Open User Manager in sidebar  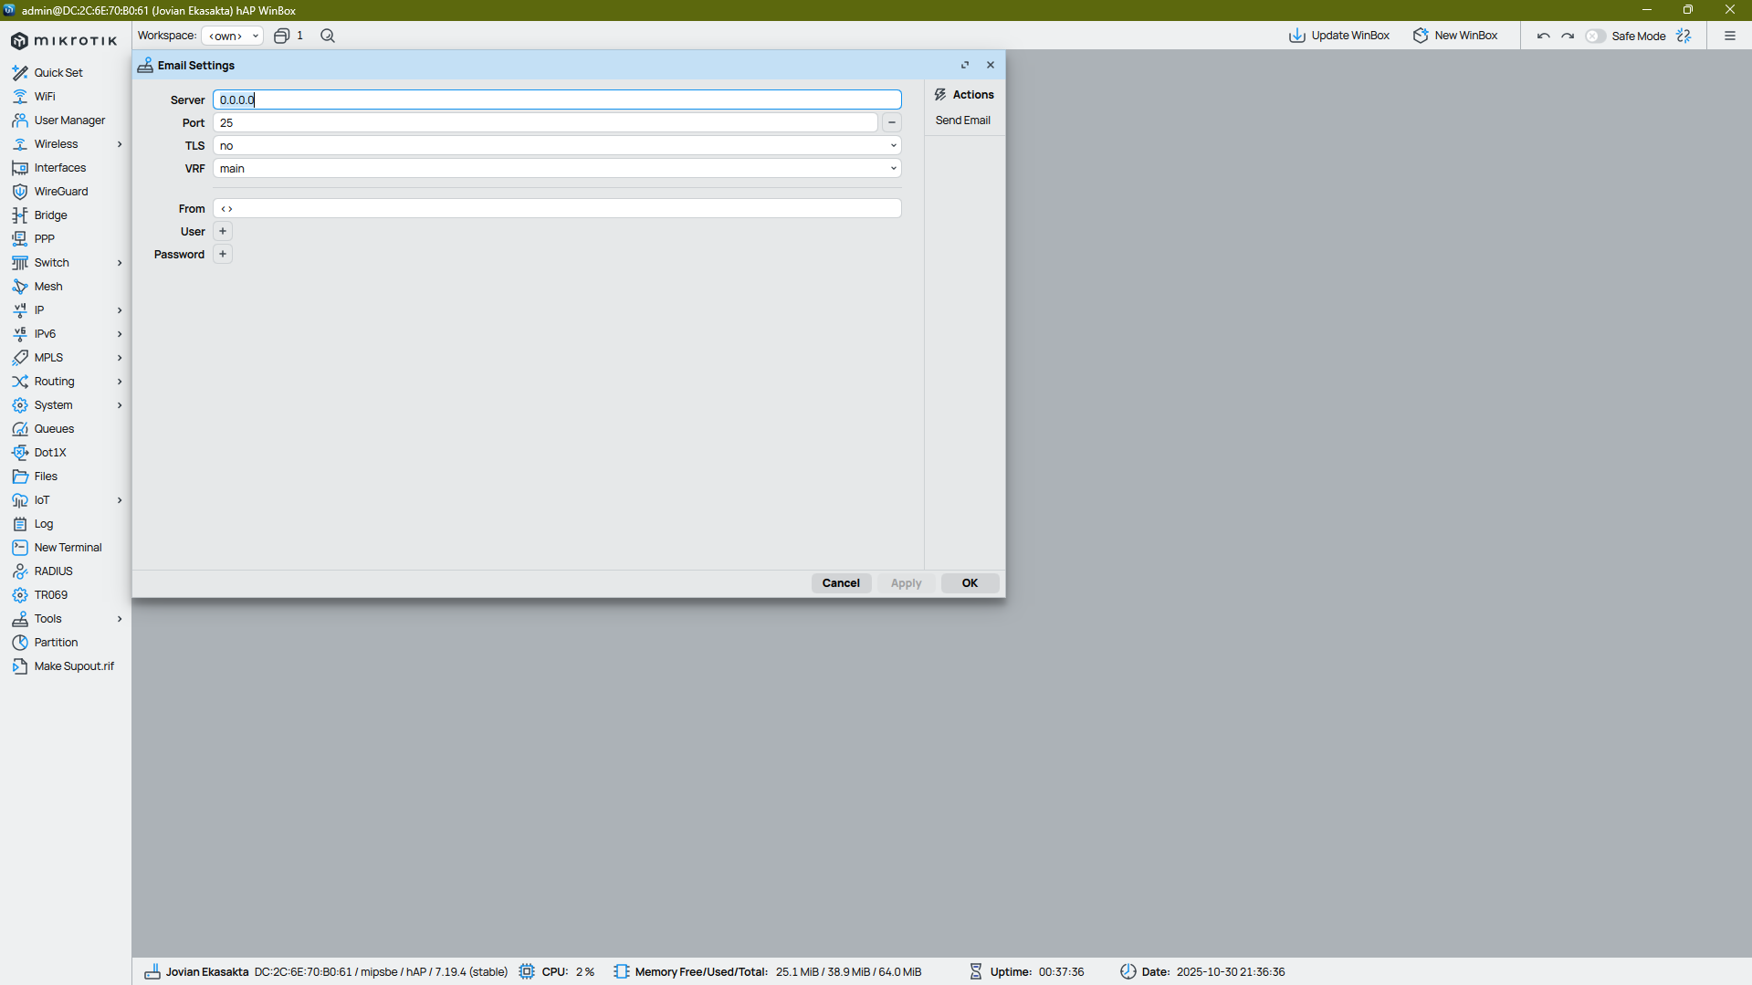pyautogui.click(x=69, y=121)
